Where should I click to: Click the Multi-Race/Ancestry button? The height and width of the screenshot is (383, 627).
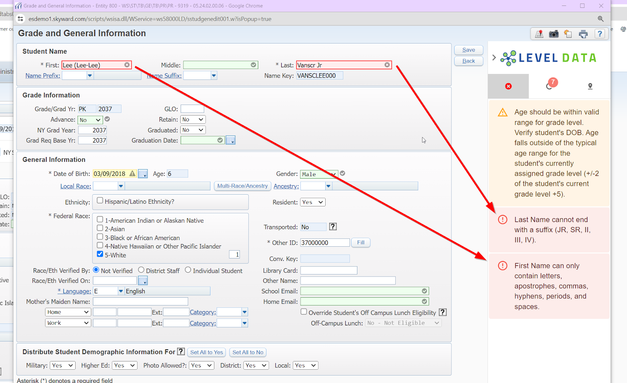coord(242,186)
